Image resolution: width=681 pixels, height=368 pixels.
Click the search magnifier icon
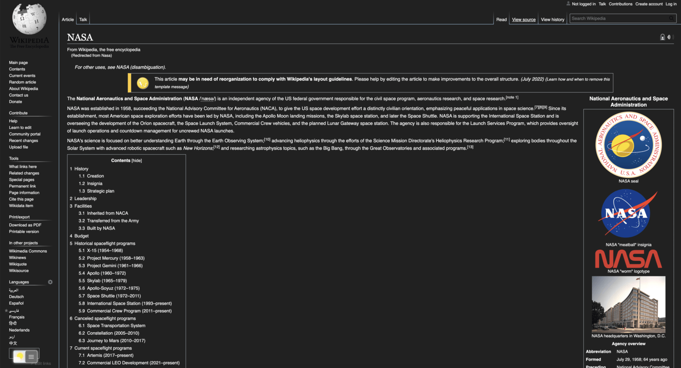click(x=672, y=18)
